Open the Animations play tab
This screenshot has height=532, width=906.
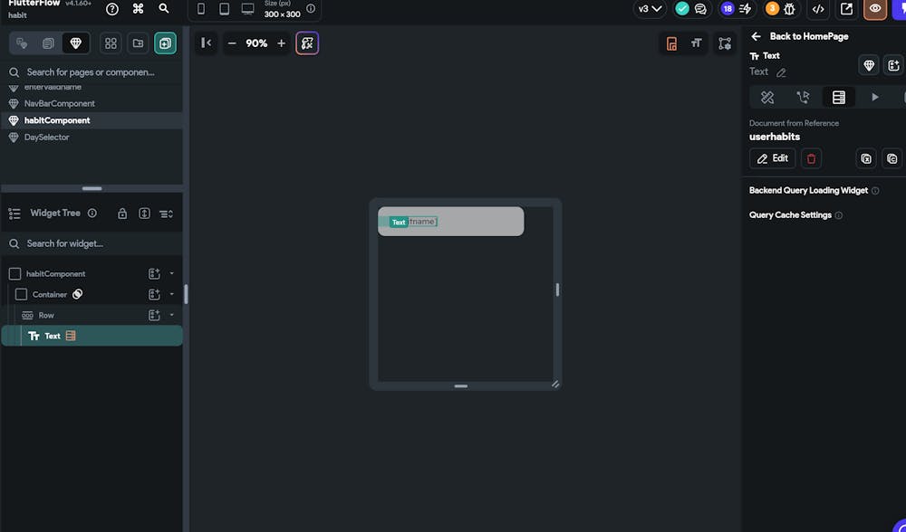[x=875, y=98]
